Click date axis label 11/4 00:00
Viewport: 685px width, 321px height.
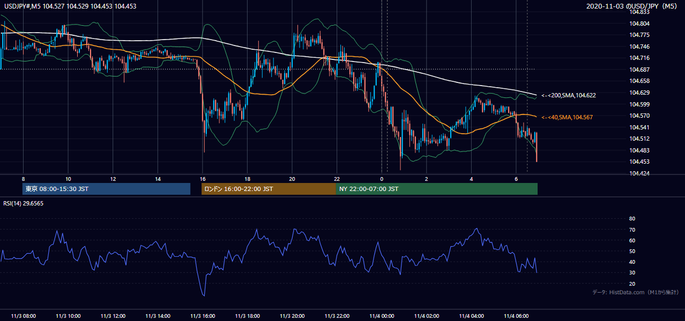point(382,316)
